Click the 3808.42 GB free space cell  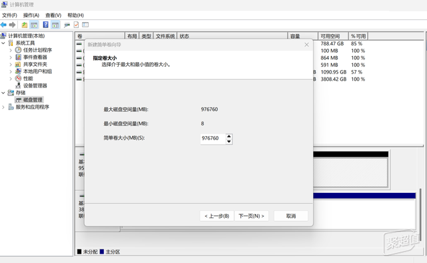pyautogui.click(x=334, y=79)
